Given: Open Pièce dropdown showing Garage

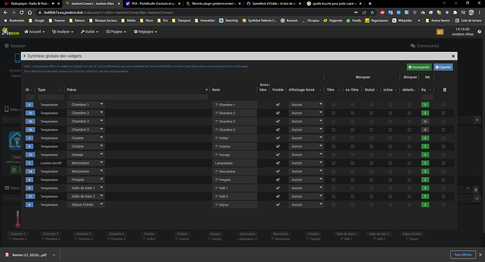Looking at the screenshot, I should point(86,155).
